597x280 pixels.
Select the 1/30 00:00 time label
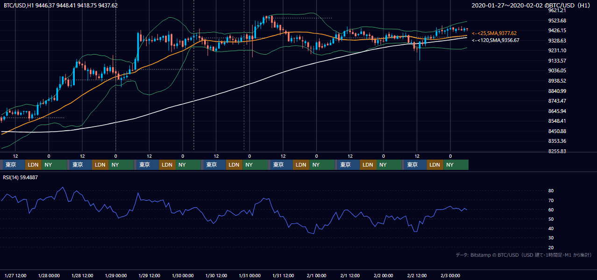183,275
